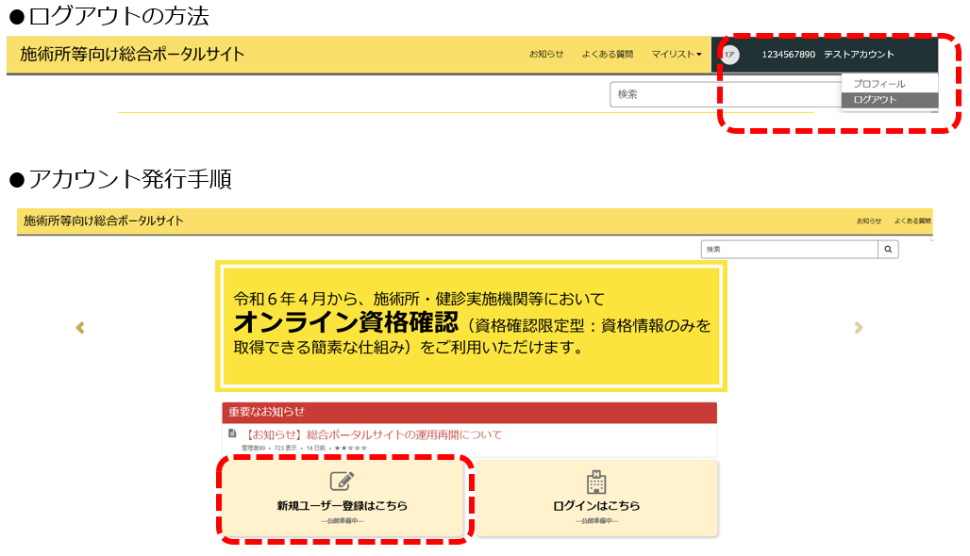
Task: Select プロフィール from the account menu
Action: click(x=878, y=84)
